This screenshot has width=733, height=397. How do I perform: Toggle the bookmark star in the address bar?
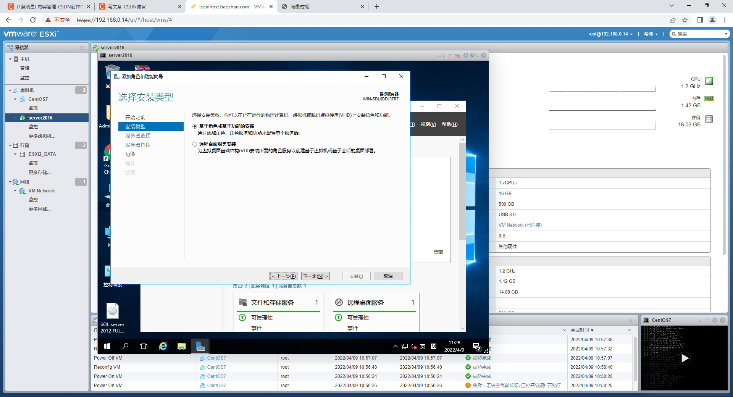point(685,20)
